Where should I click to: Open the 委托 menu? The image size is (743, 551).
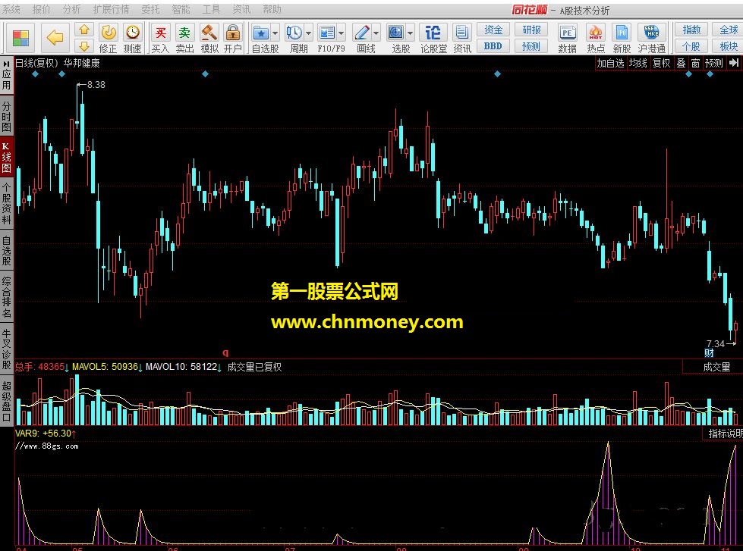click(150, 9)
